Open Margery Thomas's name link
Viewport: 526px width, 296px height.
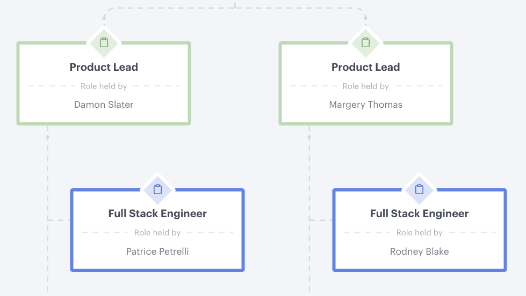click(x=365, y=105)
